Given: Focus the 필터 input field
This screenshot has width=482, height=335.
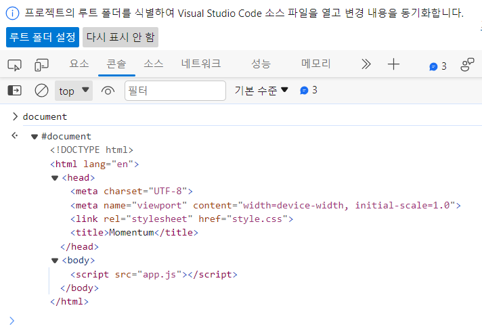Looking at the screenshot, I should [x=175, y=91].
